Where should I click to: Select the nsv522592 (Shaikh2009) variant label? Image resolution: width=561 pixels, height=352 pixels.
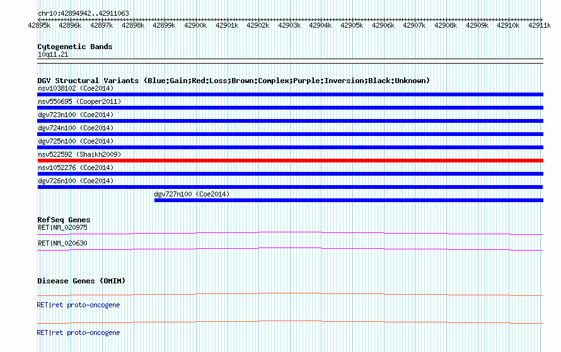pyautogui.click(x=79, y=154)
